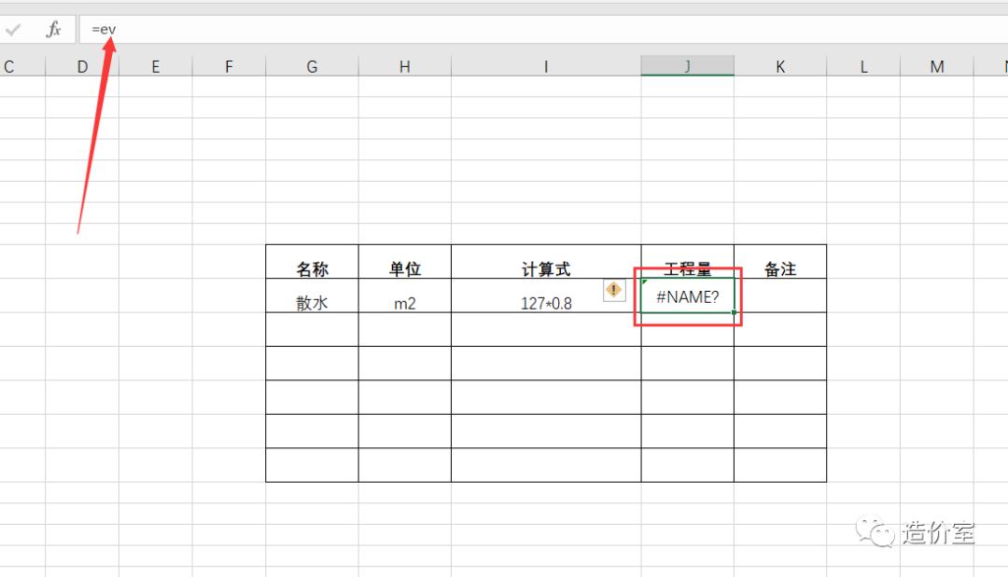Open the error checking warning icon beside #NAME?
1008x577 pixels.
[614, 291]
